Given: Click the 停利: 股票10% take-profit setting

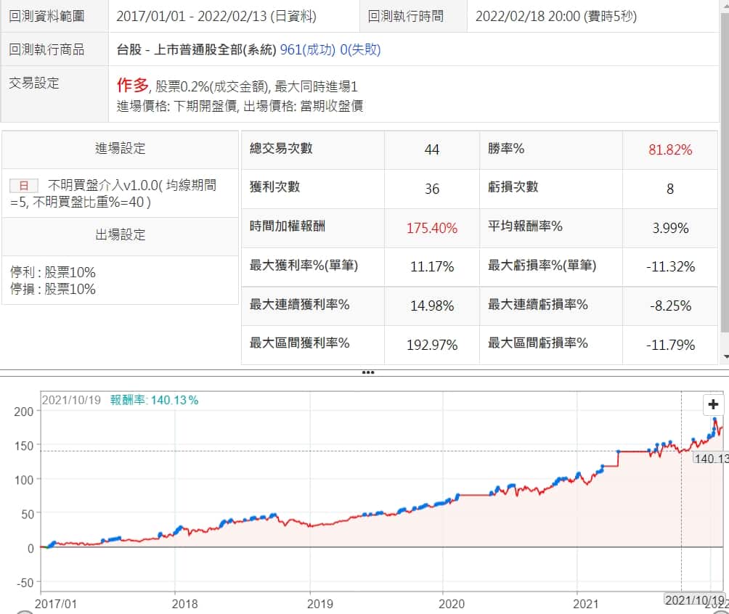Looking at the screenshot, I should [53, 273].
